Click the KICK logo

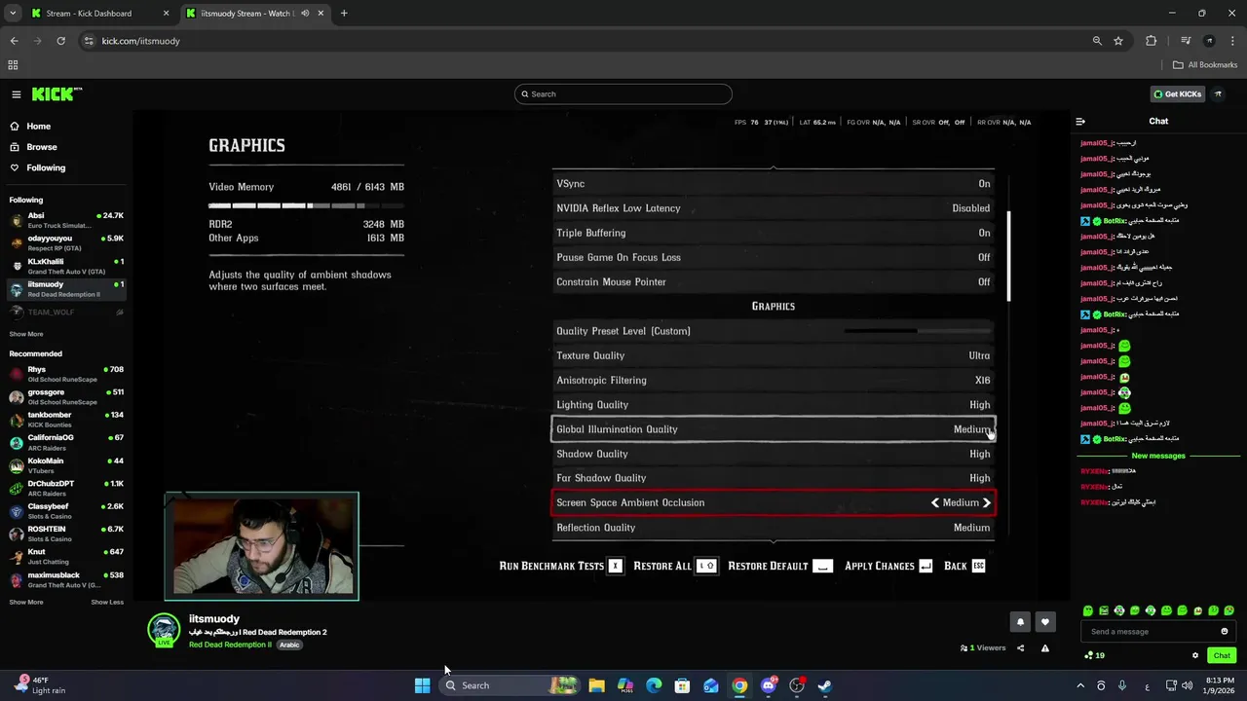point(57,94)
